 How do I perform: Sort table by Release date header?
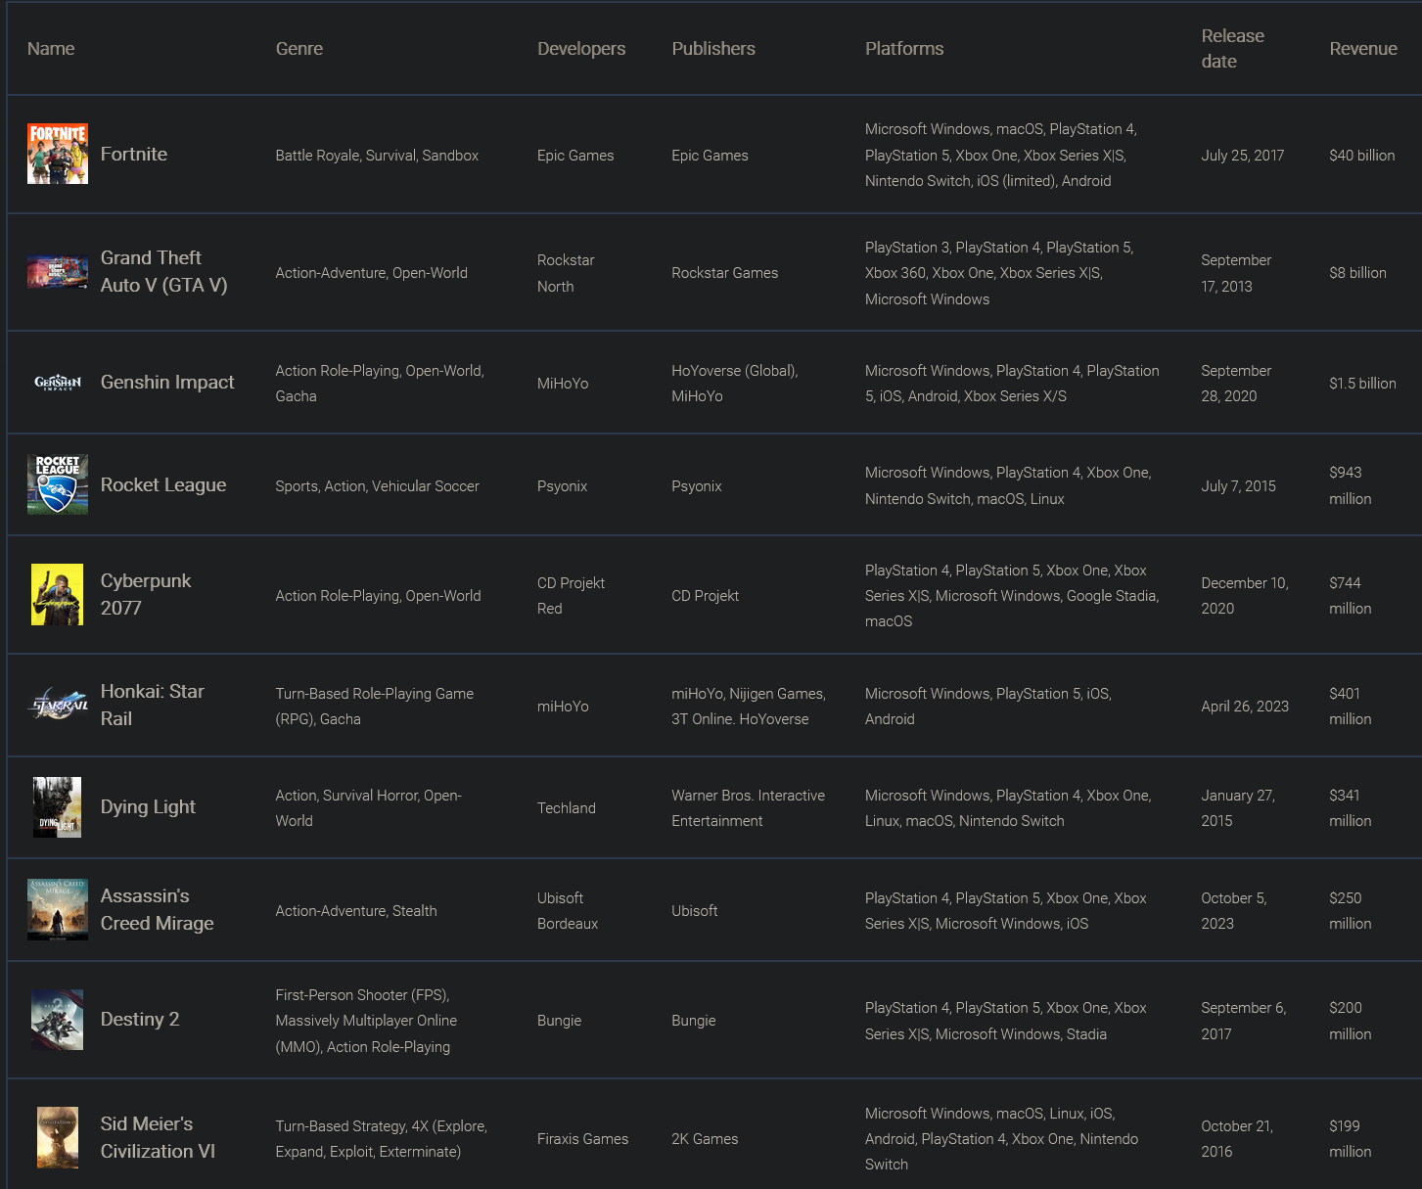pyautogui.click(x=1233, y=49)
